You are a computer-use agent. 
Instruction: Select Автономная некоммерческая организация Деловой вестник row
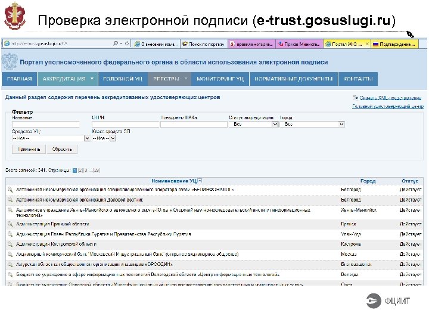[x=80, y=200]
